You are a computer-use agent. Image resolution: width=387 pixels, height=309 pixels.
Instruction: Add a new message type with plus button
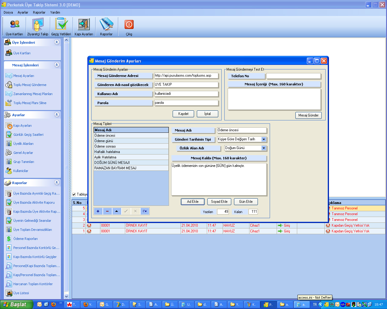point(98,211)
